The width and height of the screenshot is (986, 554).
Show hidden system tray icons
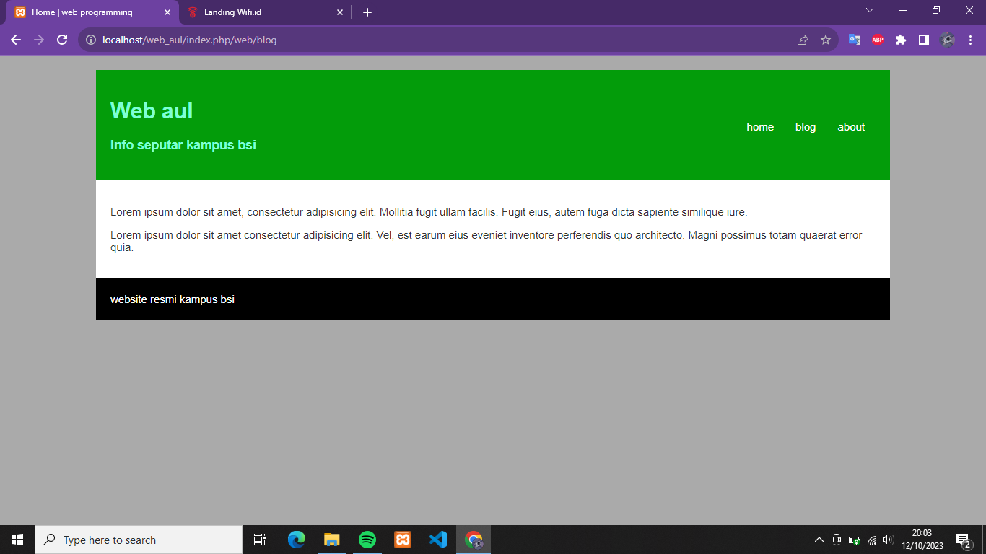point(819,540)
